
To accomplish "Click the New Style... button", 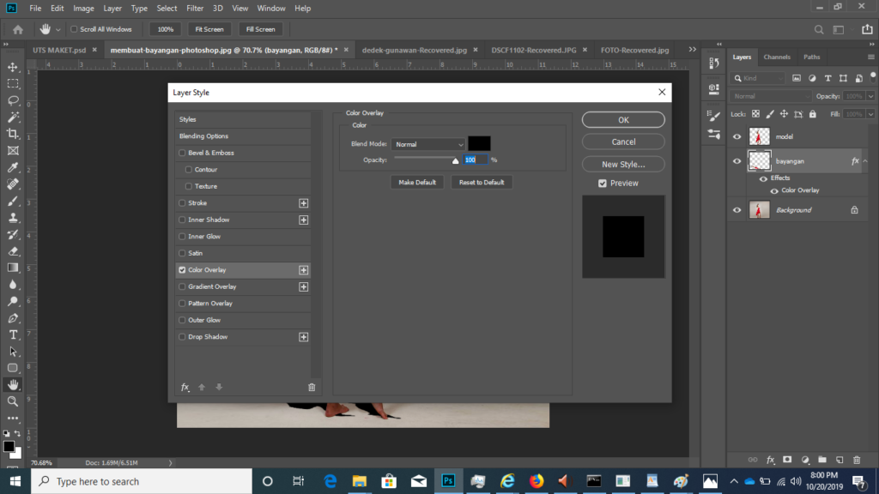I will click(x=623, y=164).
